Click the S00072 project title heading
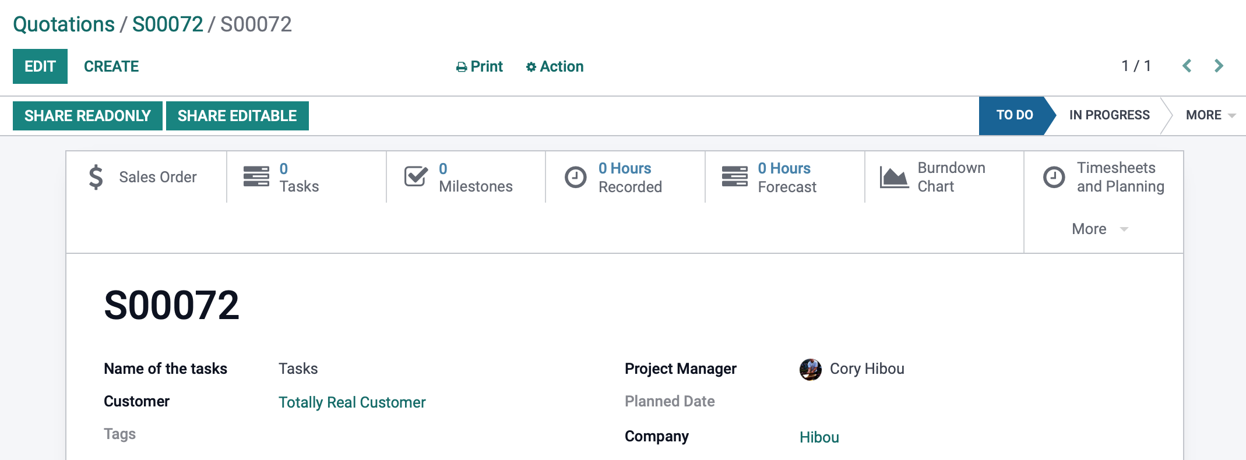Viewport: 1246px width, 460px height. tap(172, 305)
